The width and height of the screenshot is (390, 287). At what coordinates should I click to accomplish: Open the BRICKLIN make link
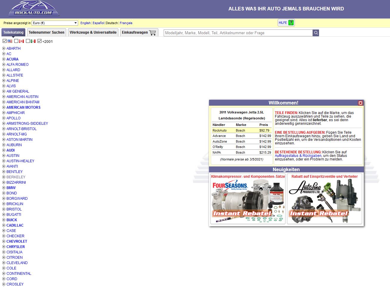15,204
